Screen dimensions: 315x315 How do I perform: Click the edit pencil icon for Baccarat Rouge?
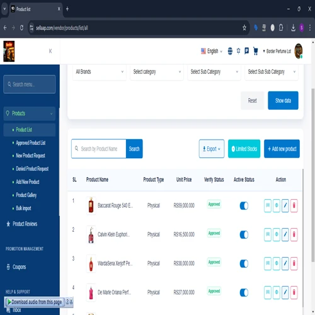285,205
